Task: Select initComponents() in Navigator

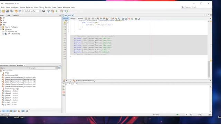Action: point(11,75)
